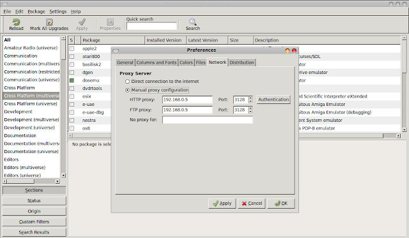
Task: Click the Custom Filters button
Action: click(x=34, y=222)
